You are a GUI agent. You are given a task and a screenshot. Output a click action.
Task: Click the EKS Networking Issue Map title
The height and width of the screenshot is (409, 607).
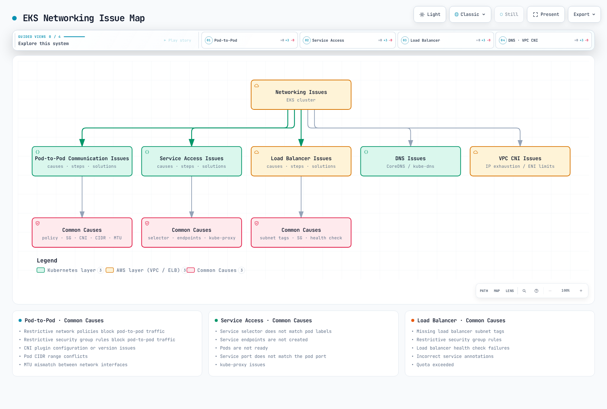point(84,18)
